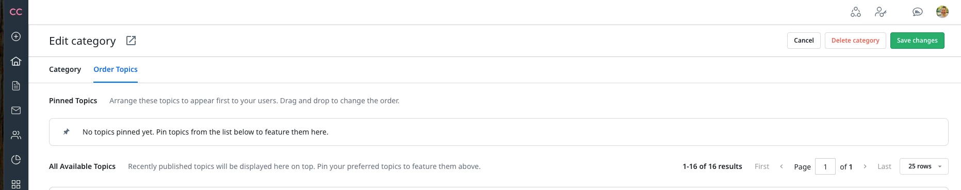
Task: Open the apps grid icon in sidebar
Action: [x=16, y=184]
